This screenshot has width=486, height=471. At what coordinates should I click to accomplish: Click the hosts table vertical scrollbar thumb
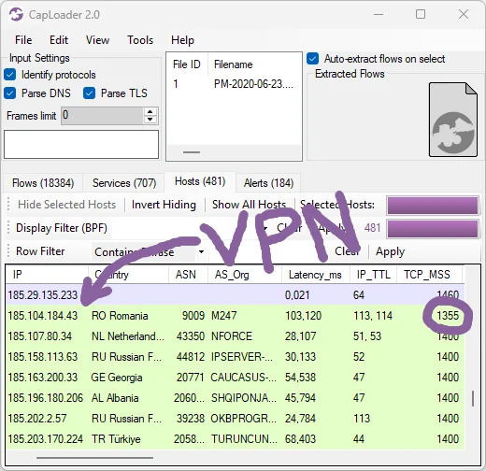[x=473, y=398]
